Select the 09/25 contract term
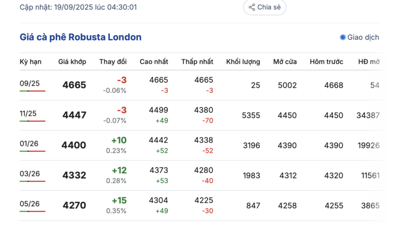This screenshot has width=398, height=229. (x=28, y=83)
